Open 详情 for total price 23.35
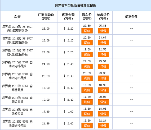The image size is (151, 130). coord(103,78)
